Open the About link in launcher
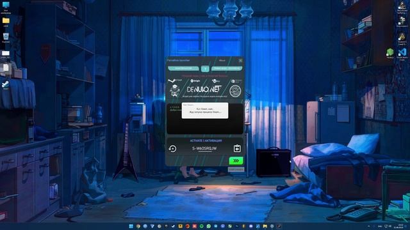This screenshot has width=410, height=230. click(x=222, y=60)
